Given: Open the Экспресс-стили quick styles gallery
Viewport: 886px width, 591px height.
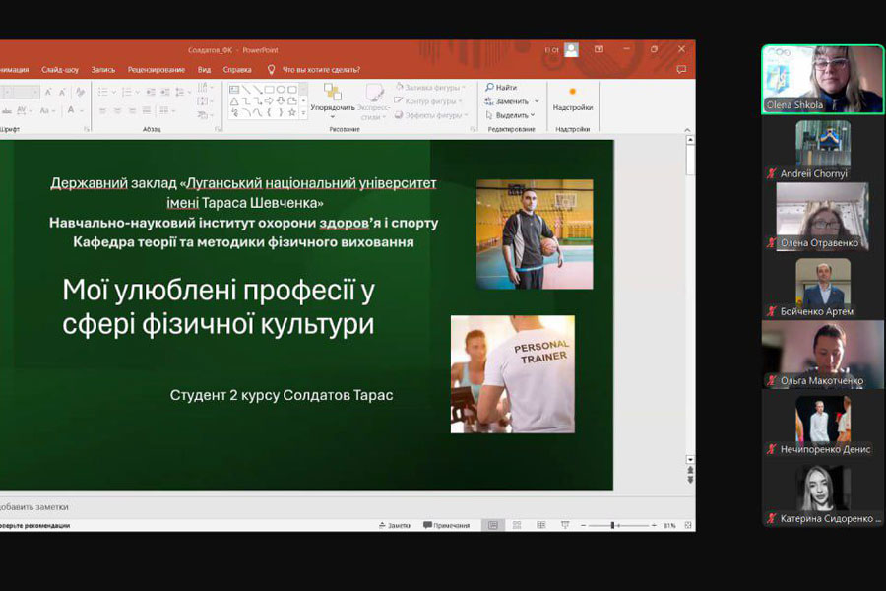Looking at the screenshot, I should (x=373, y=100).
